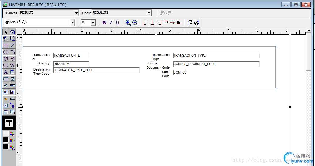Toggle Underline formatting
315x166 pixels.
coord(117,23)
